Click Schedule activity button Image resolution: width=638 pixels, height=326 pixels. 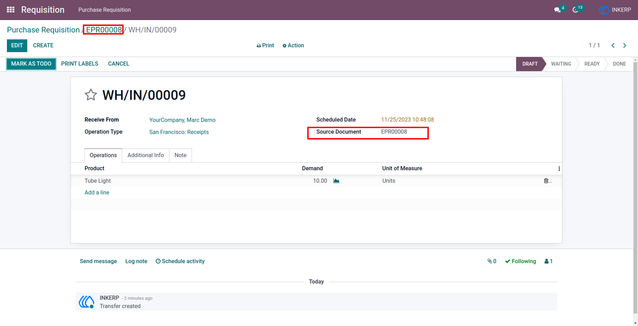pyautogui.click(x=180, y=261)
